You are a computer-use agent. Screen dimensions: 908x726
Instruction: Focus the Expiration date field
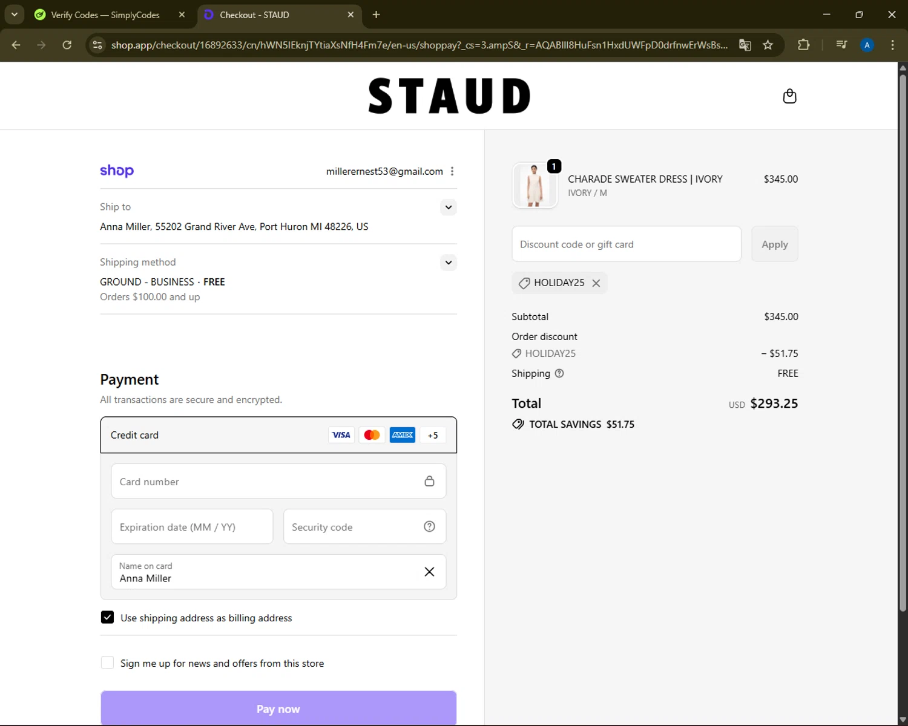(x=192, y=526)
